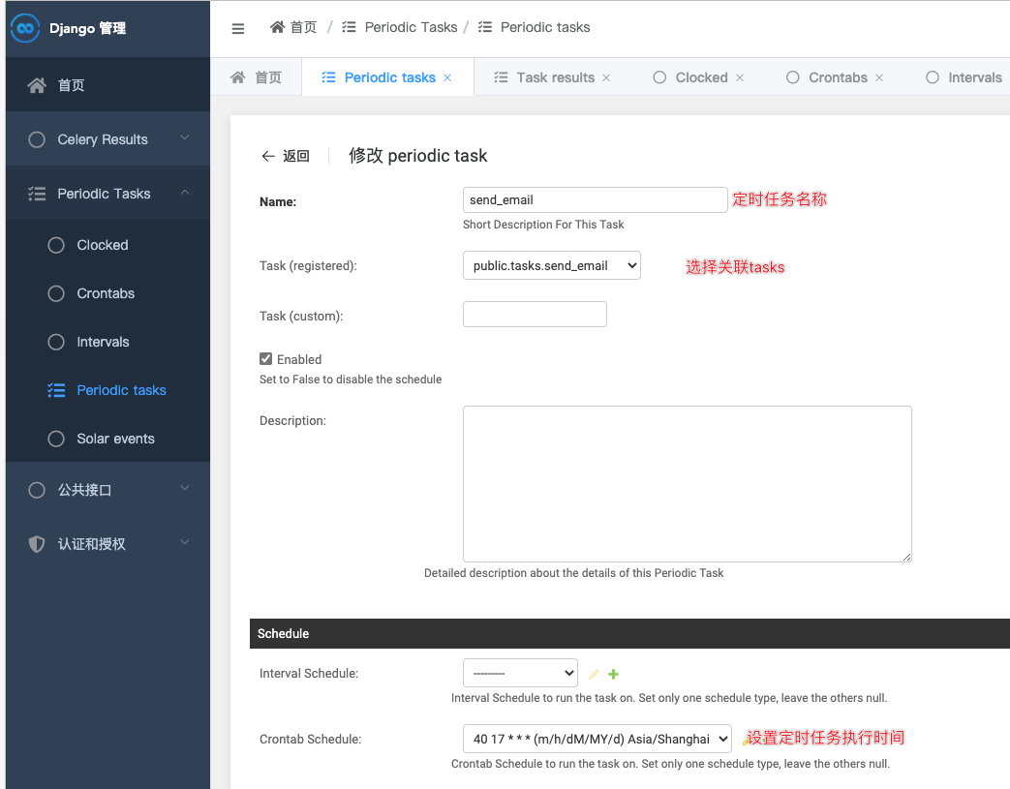Open Crontabs in sidebar submenu
Image resolution: width=1010 pixels, height=789 pixels.
[107, 293]
